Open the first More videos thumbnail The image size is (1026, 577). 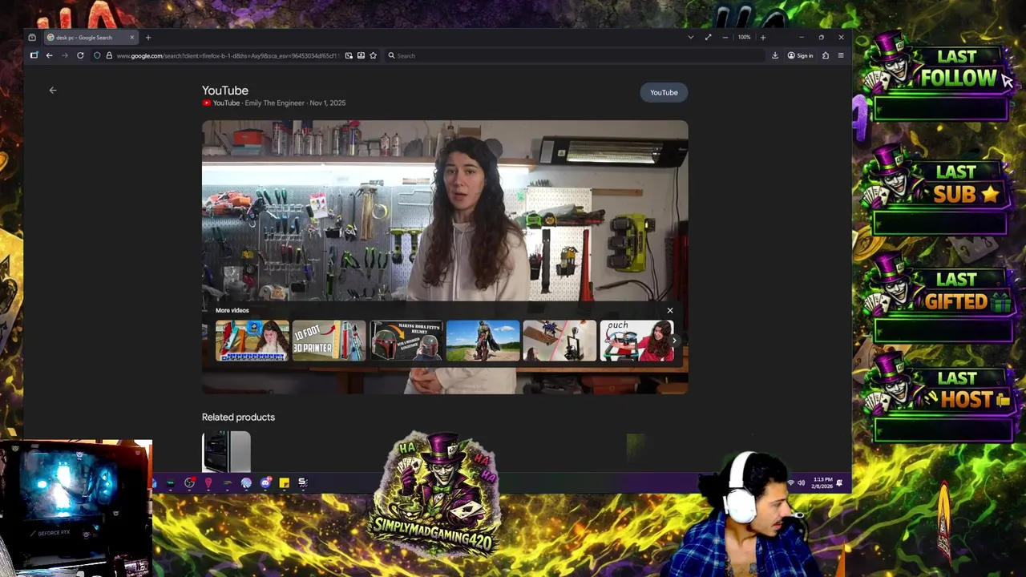pyautogui.click(x=252, y=341)
